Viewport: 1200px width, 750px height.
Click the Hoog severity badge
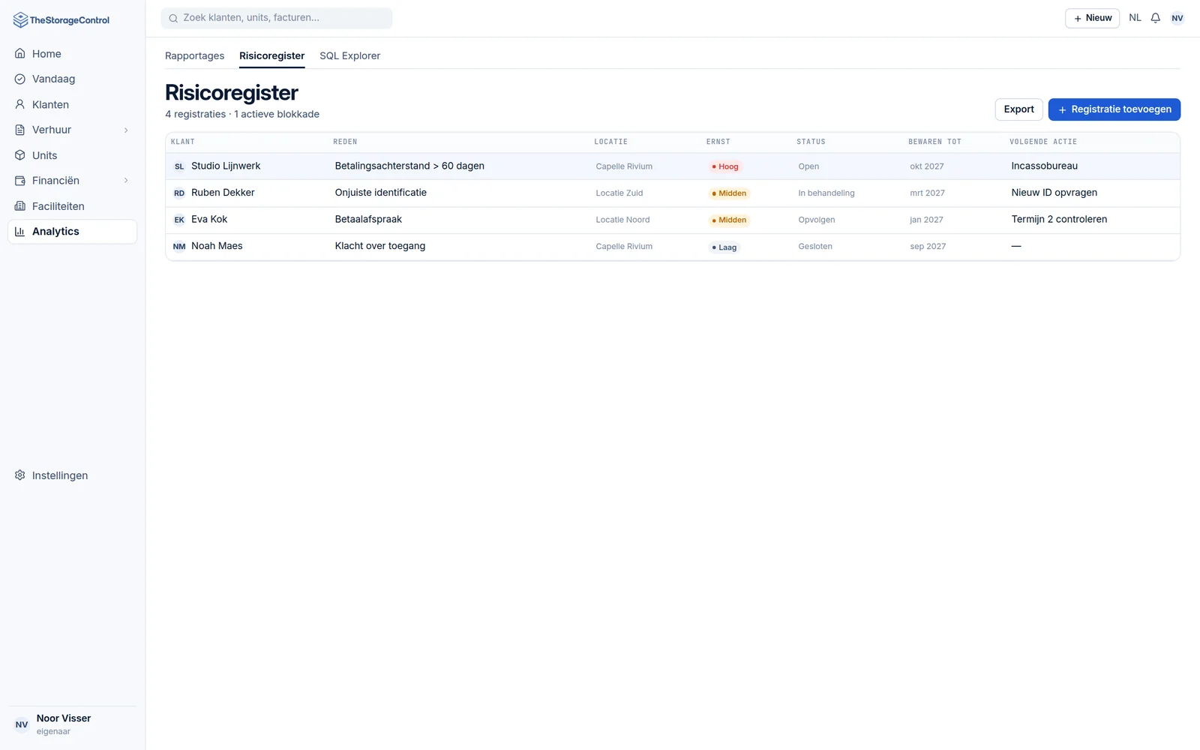(724, 166)
